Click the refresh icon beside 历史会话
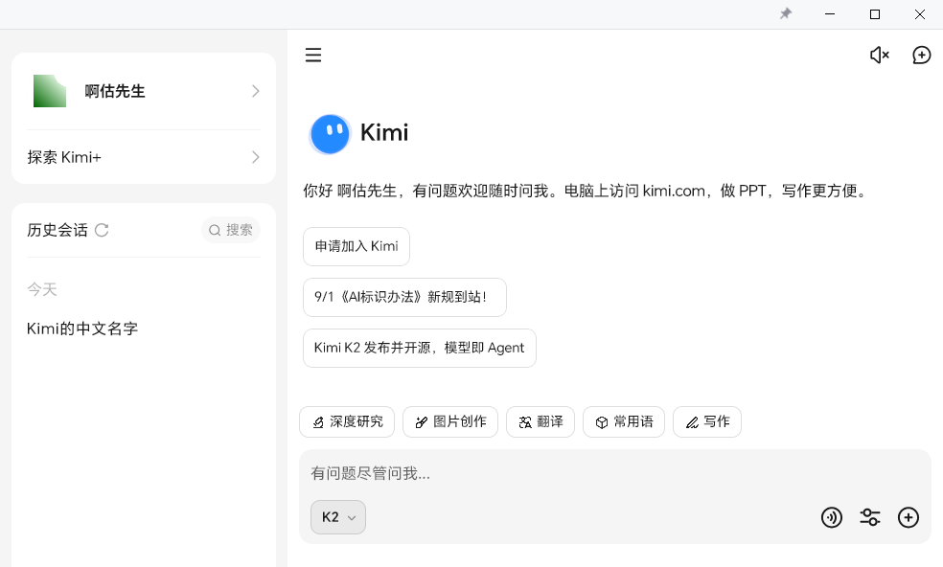Viewport: 943px width, 567px height. [102, 230]
